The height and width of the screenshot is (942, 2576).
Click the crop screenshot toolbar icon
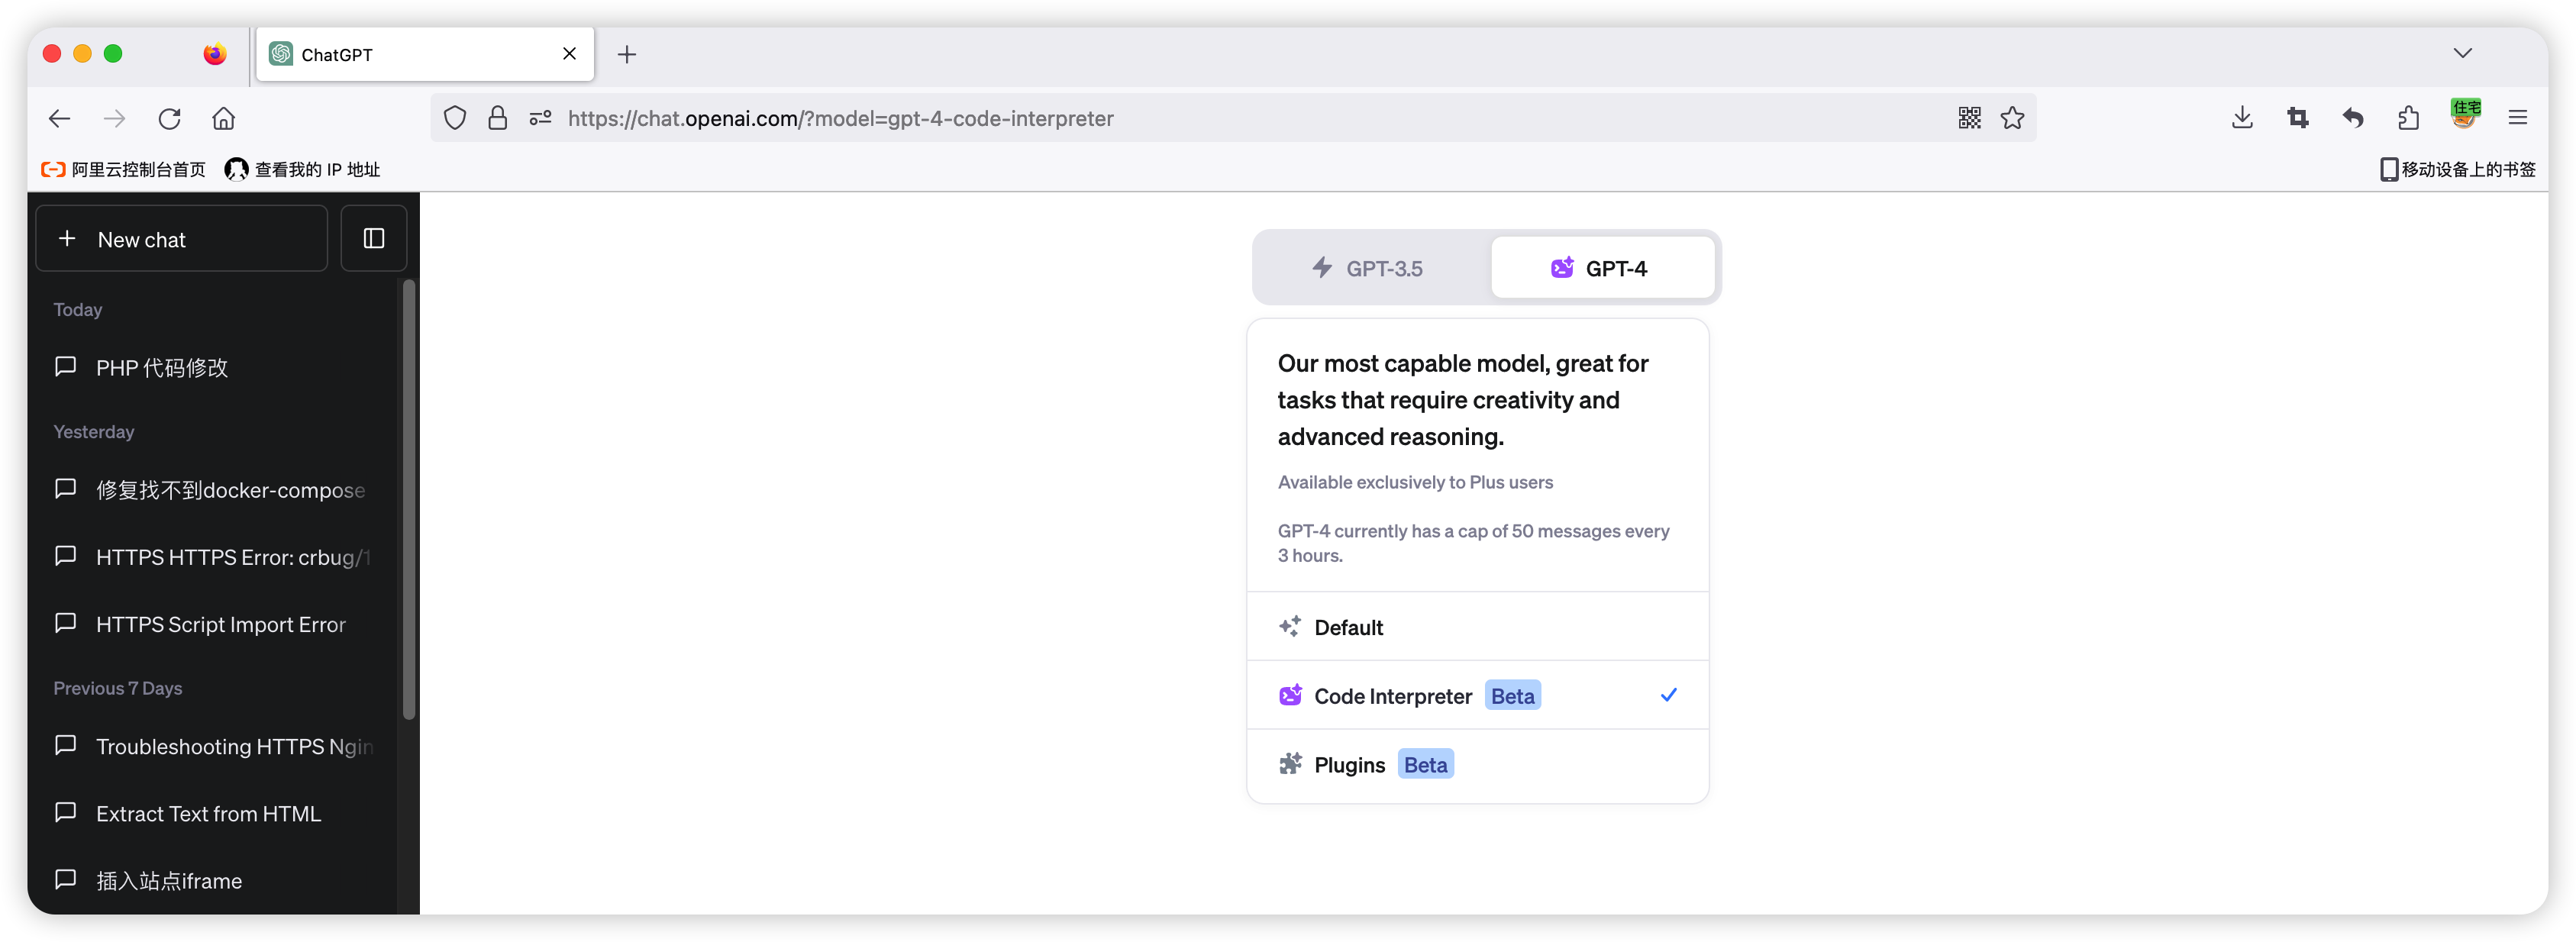(2297, 118)
